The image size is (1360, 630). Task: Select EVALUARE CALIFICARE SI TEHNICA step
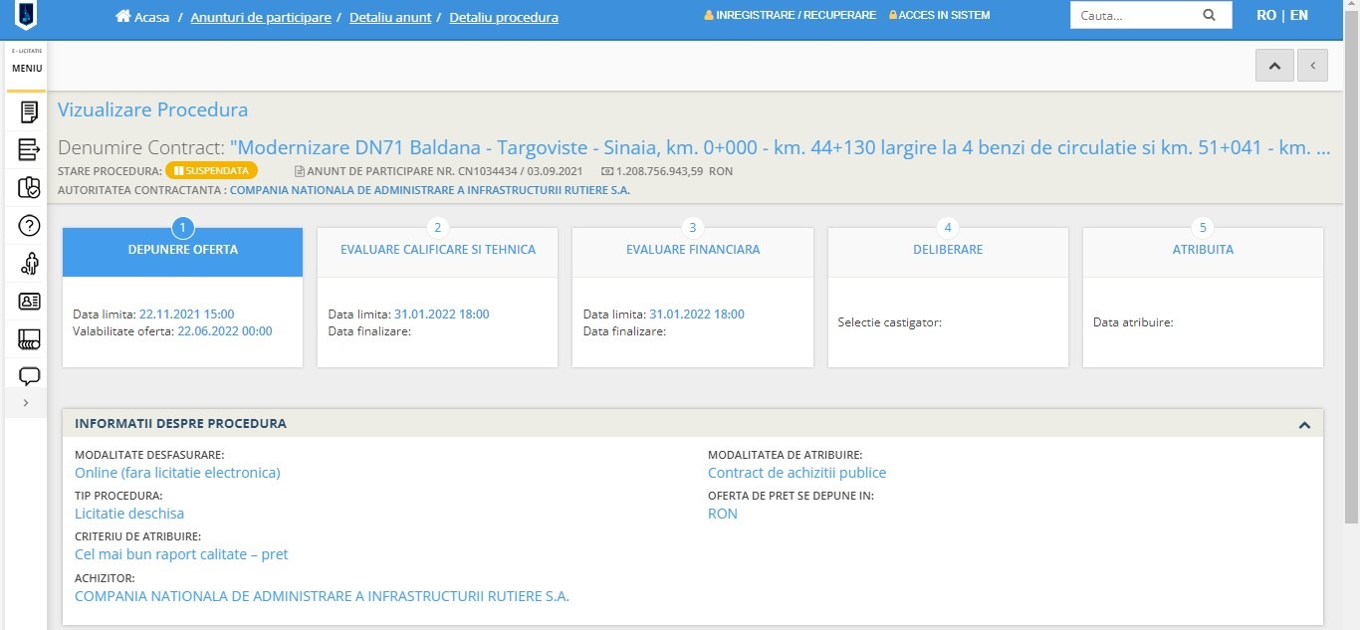[x=438, y=251]
